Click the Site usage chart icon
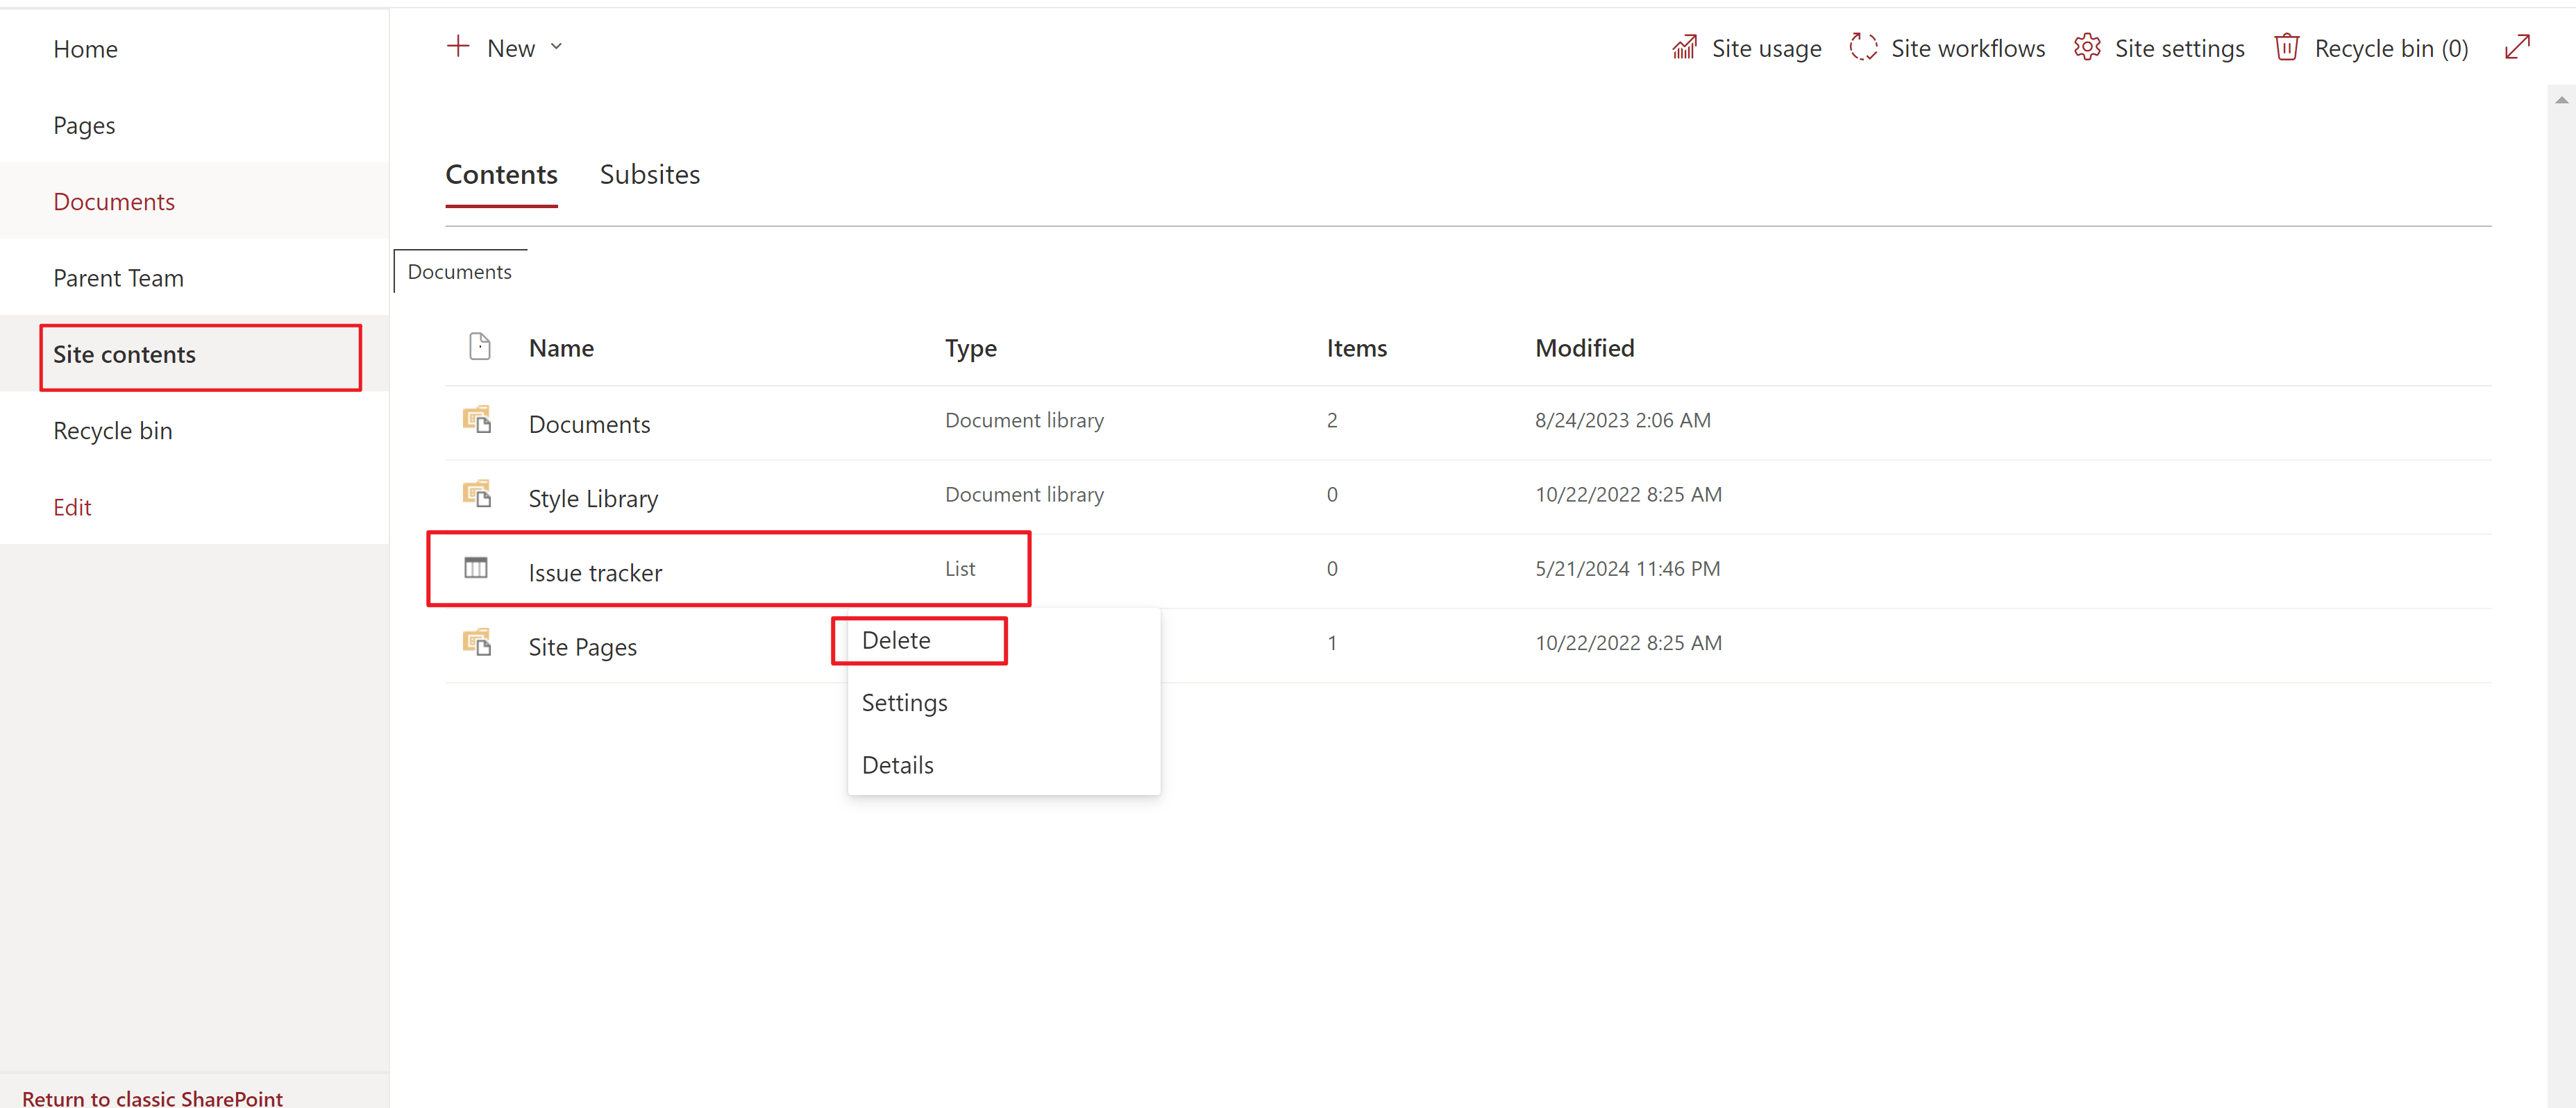Screen dimensions: 2576x1108 (x=1684, y=48)
